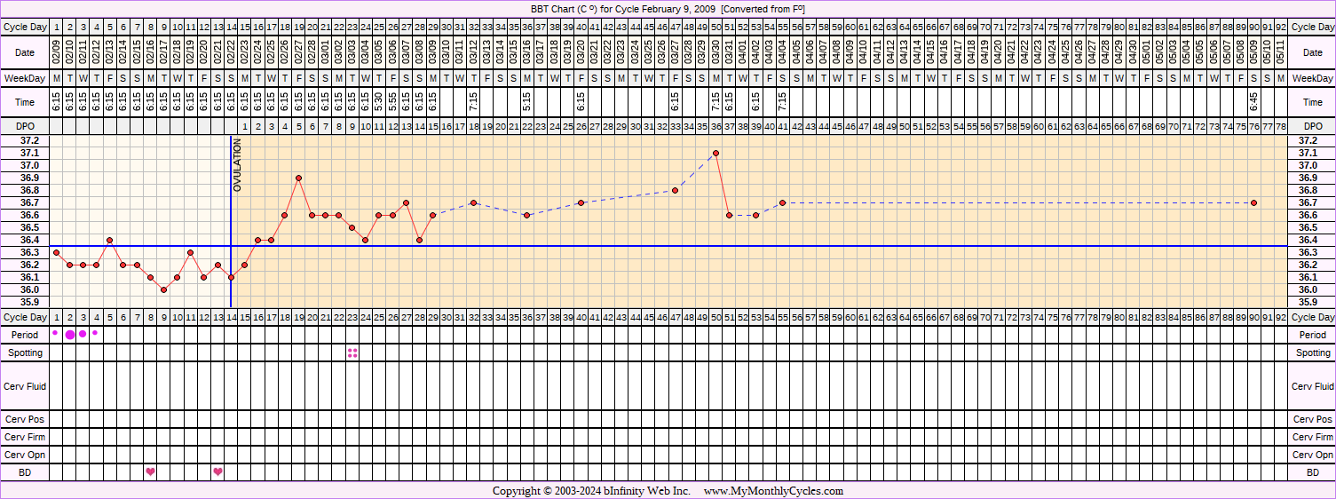1336x499 pixels.
Task: Click the temperature point on the ovulation line
Action: pos(231,277)
